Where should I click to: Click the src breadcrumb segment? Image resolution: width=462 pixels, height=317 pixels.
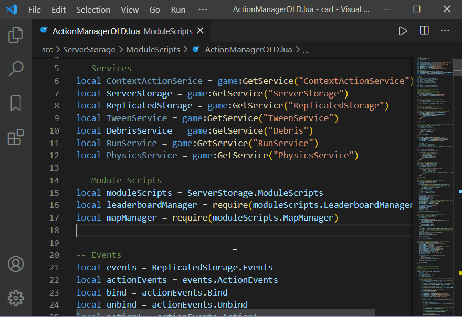pos(47,50)
